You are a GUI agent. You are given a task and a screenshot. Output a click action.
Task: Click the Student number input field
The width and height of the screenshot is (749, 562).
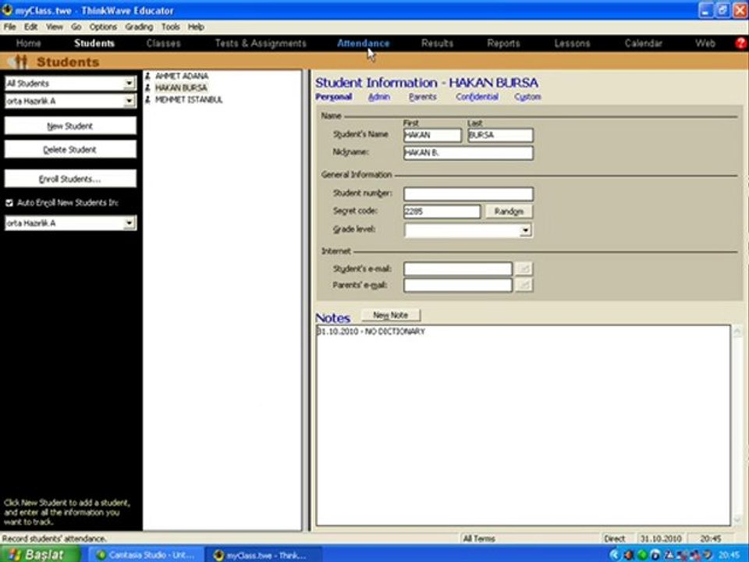(x=468, y=194)
